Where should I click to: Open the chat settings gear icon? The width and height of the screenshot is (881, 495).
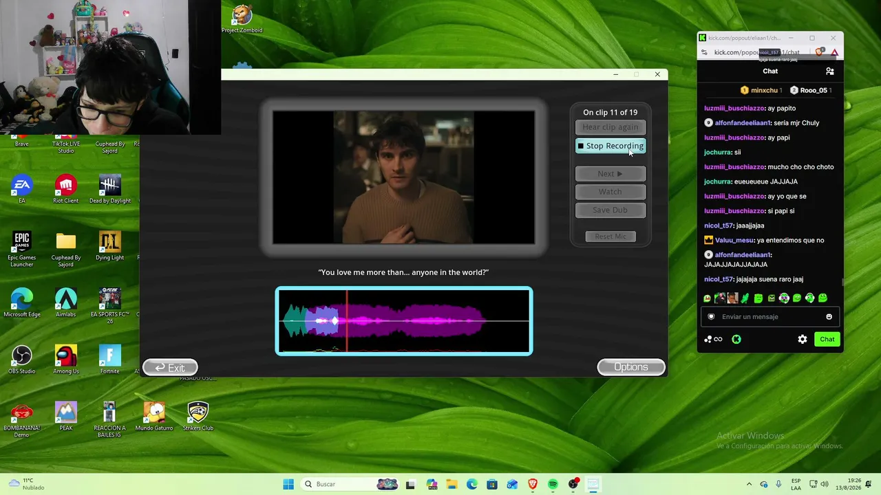click(x=803, y=339)
